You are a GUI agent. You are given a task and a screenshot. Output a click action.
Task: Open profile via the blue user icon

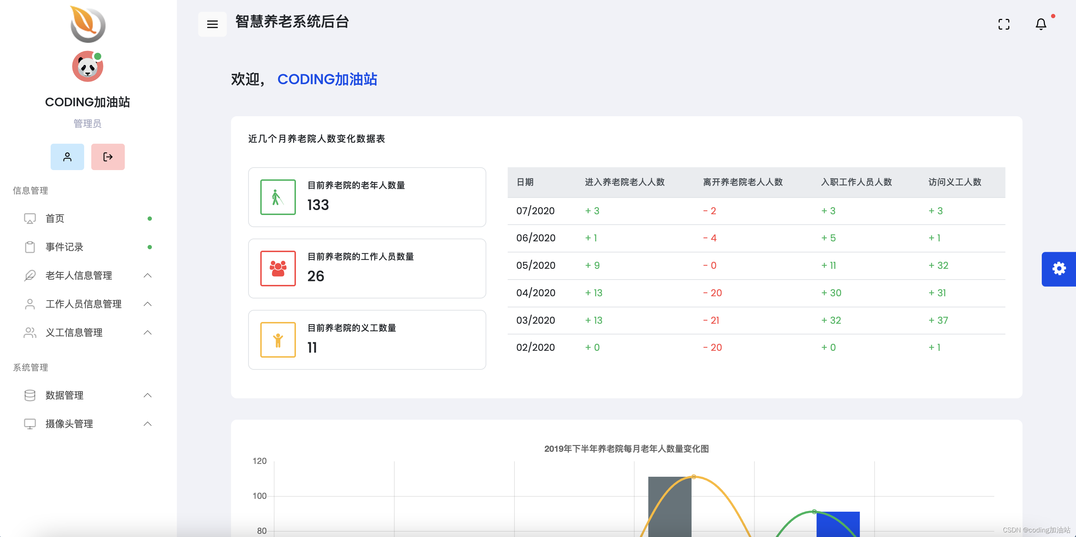pos(67,157)
